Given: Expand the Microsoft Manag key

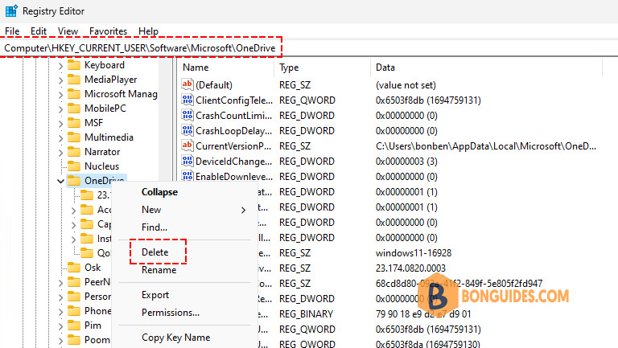Looking at the screenshot, I should pyautogui.click(x=60, y=95).
